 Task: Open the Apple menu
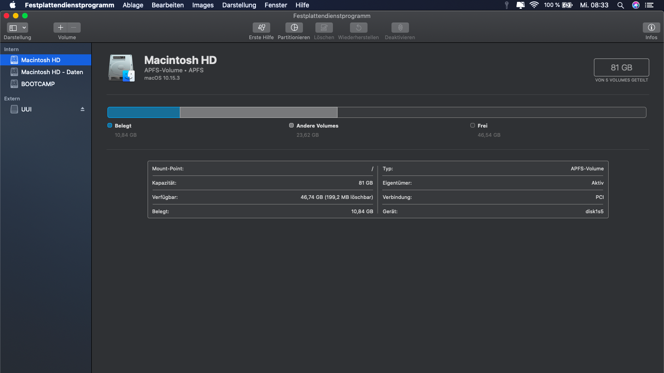point(12,5)
